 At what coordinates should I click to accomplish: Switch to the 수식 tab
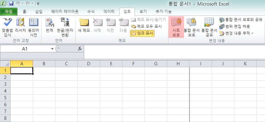click(91, 12)
